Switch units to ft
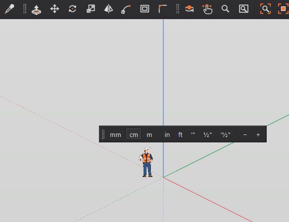 180,135
